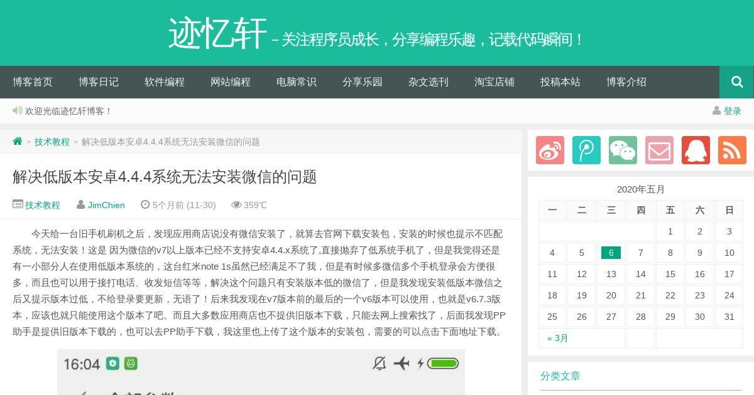Click the author icon beside JimChien

[80, 204]
